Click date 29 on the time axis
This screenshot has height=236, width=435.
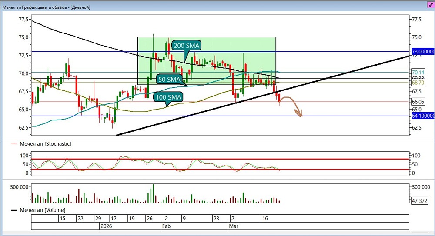pos(98,219)
